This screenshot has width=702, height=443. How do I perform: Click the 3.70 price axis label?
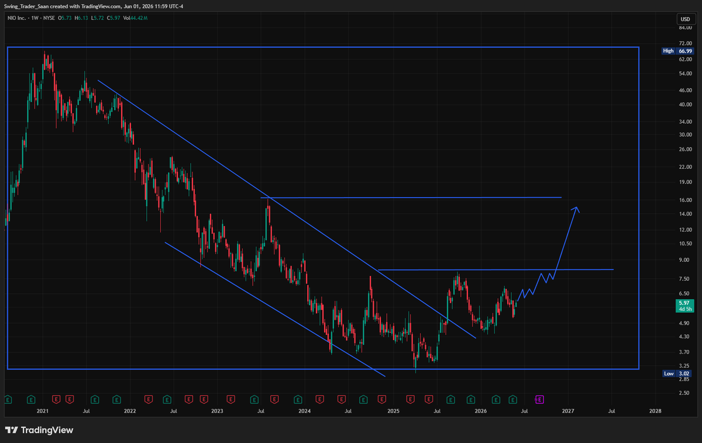point(684,352)
